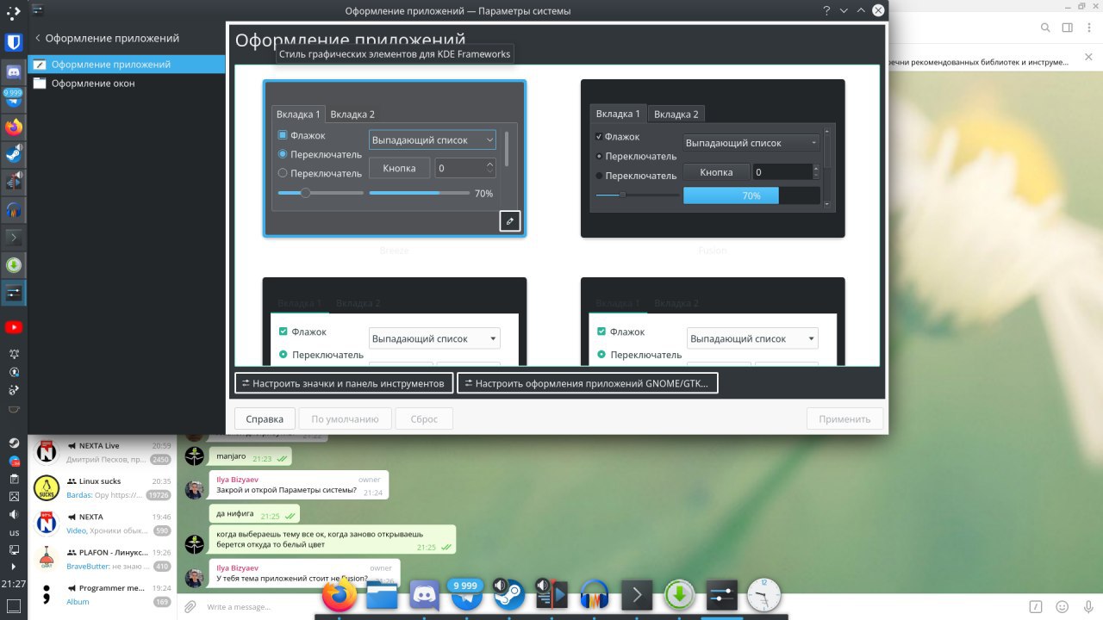The width and height of the screenshot is (1103, 620).
Task: Open Настроить оформления приложений GNOME/GTK
Action: click(x=588, y=383)
